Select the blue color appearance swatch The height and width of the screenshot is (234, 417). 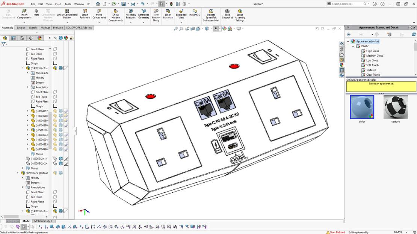click(x=362, y=107)
